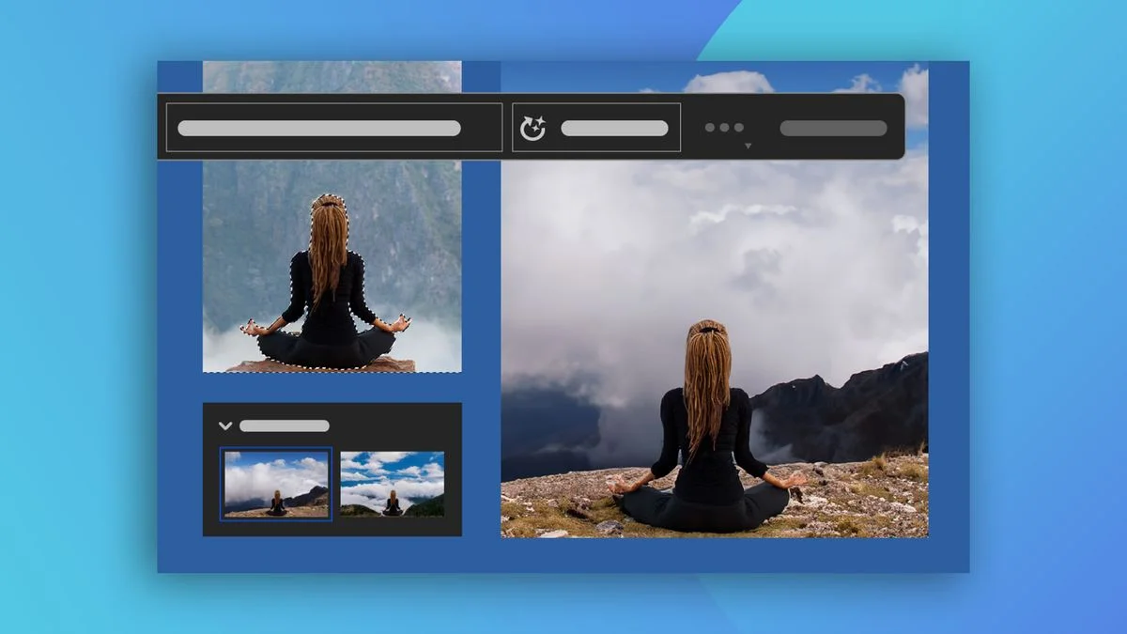Screen dimensions: 1127x634
Task: Select the first variation thumbnail with blue border
Action: point(276,484)
